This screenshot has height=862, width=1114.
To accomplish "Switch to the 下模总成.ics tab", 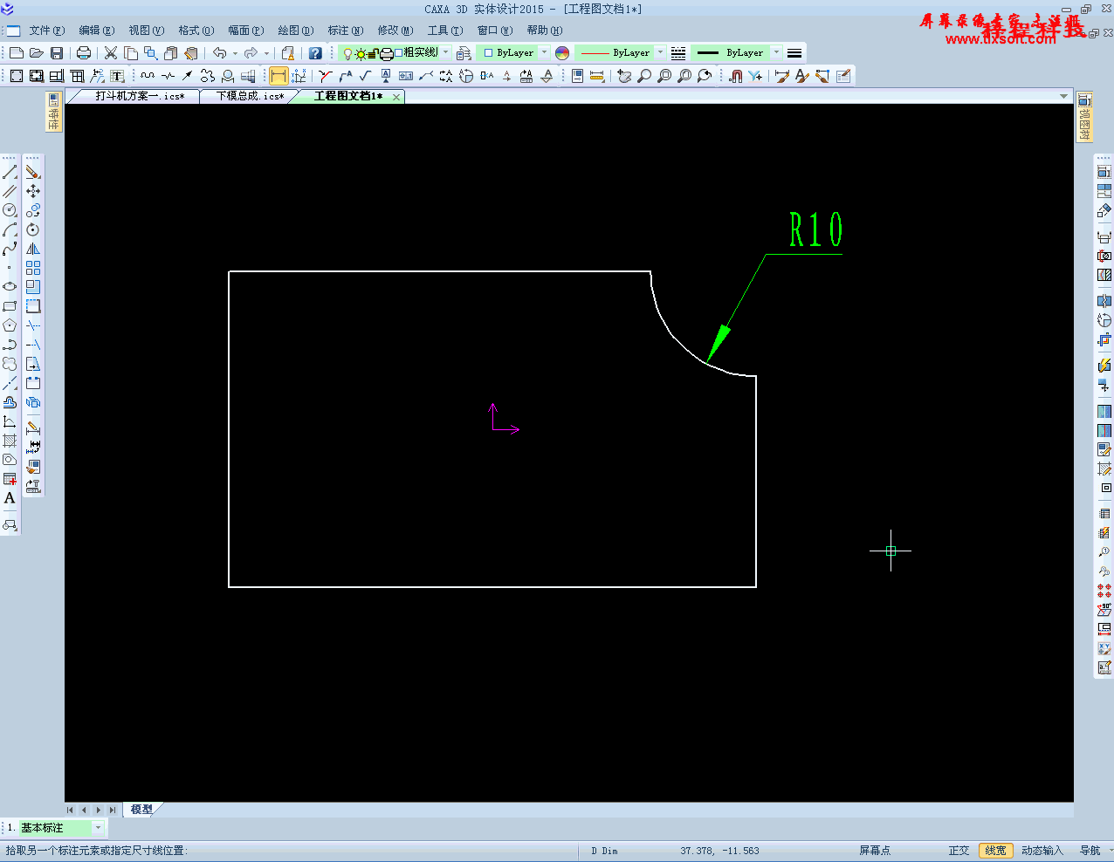I will click(250, 96).
